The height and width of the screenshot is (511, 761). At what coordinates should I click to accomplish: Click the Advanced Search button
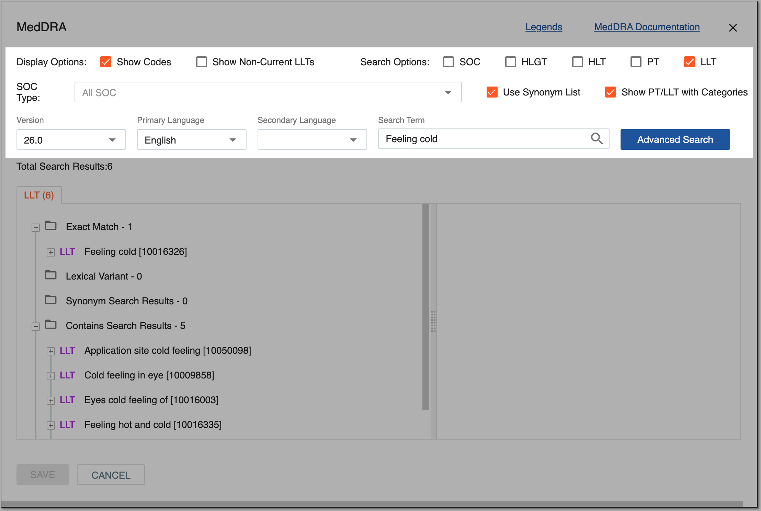tap(675, 139)
